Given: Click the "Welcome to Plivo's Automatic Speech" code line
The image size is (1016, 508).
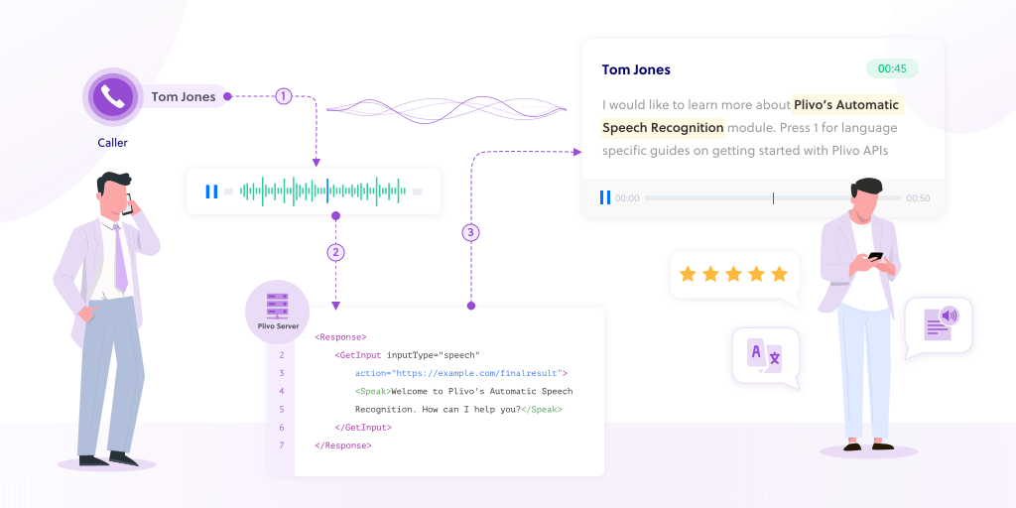Looking at the screenshot, I should click(x=464, y=391).
